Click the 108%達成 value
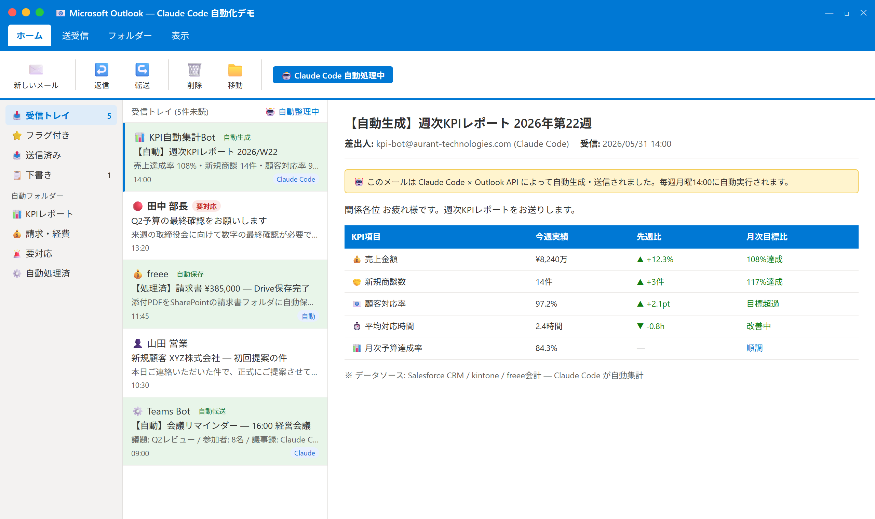 (764, 259)
